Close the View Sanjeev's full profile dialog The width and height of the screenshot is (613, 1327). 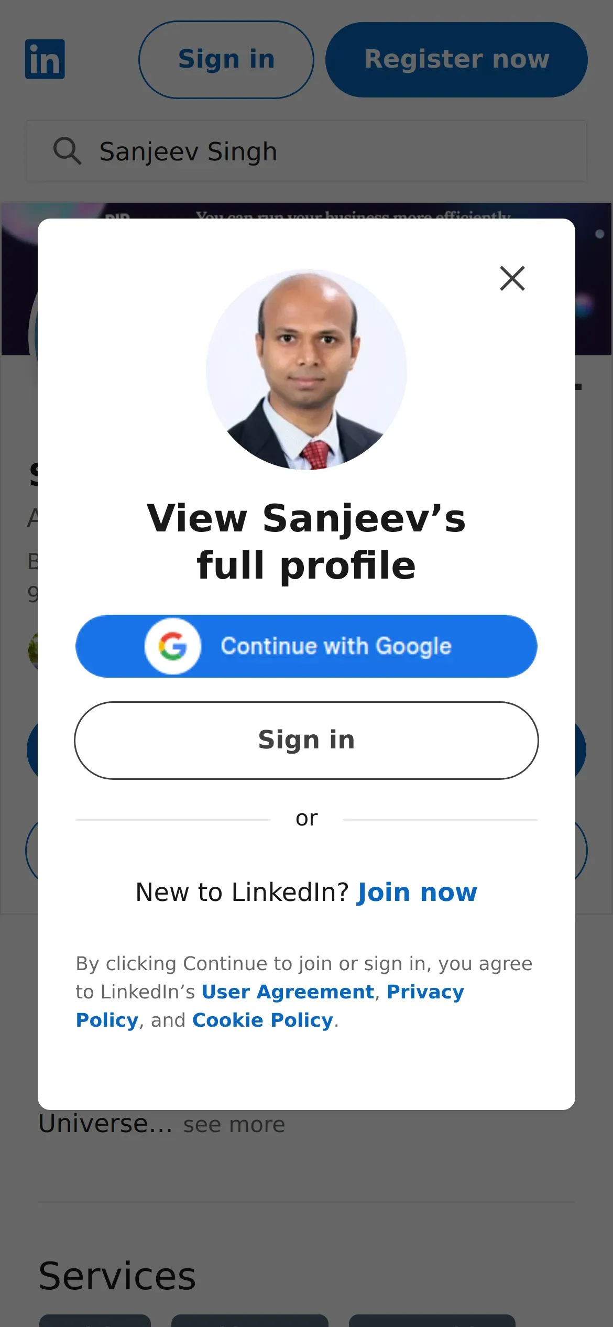pyautogui.click(x=512, y=278)
